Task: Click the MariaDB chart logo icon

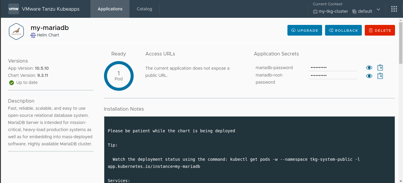Action: pos(16,31)
